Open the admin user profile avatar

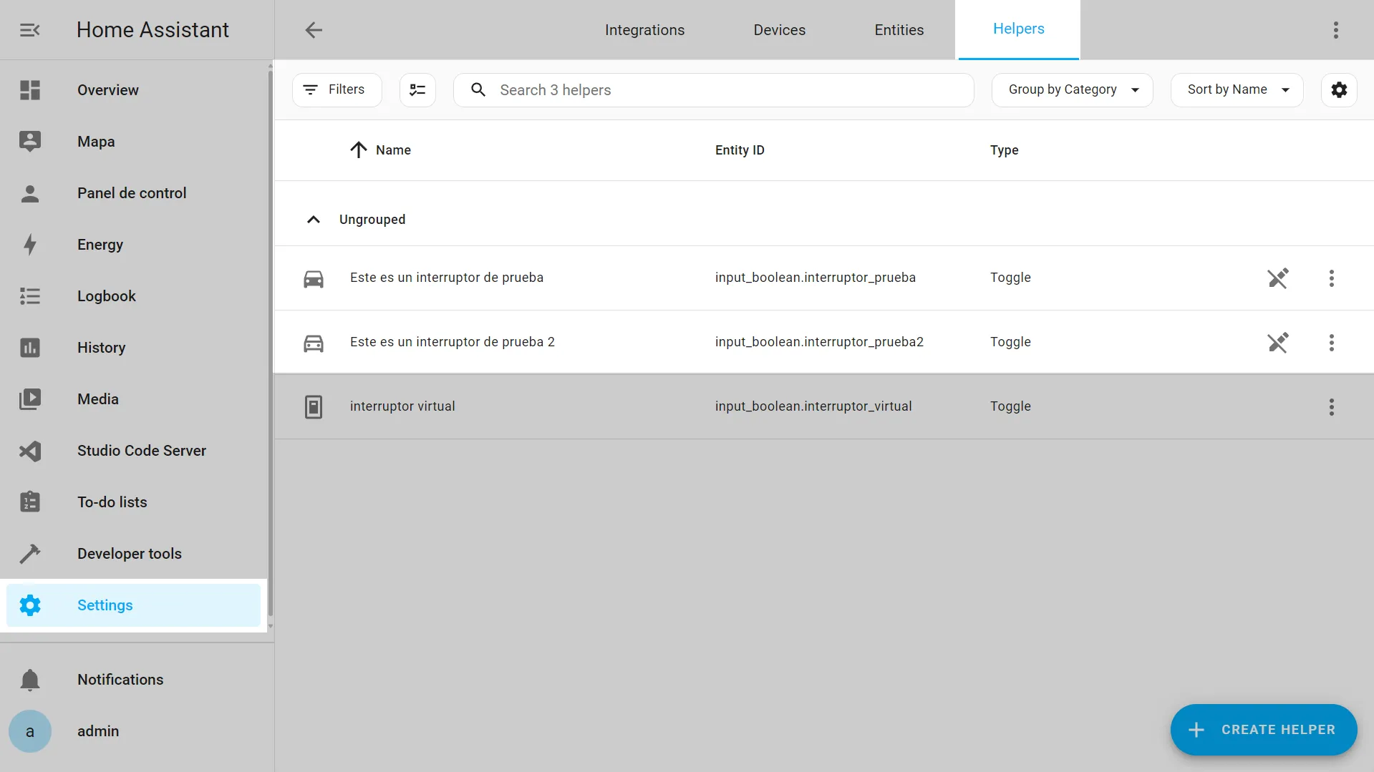[30, 731]
